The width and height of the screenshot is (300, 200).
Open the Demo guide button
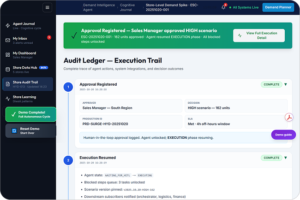pos(283,135)
